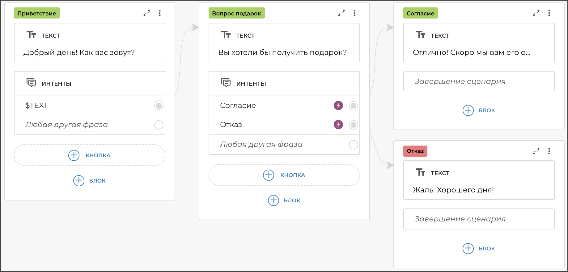568x272 pixels.
Task: Select the $TEXT intent connector circle
Action: click(159, 105)
